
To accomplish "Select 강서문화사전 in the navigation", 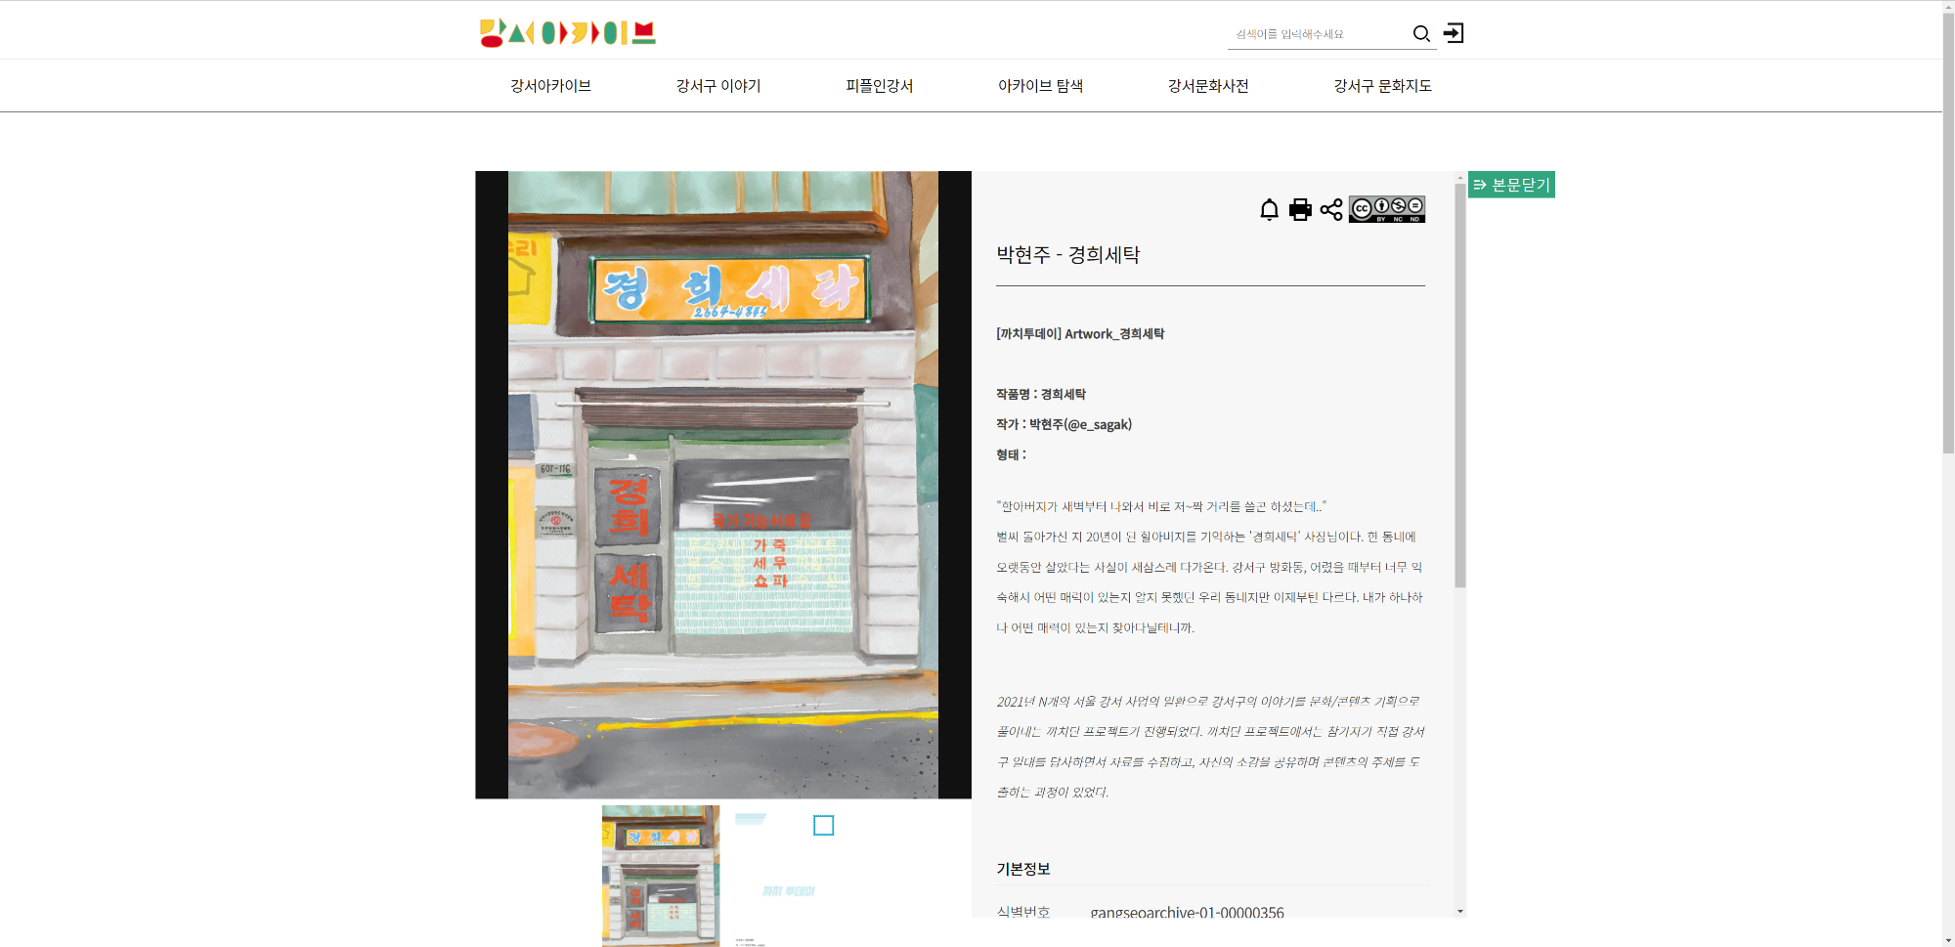I will [1208, 86].
